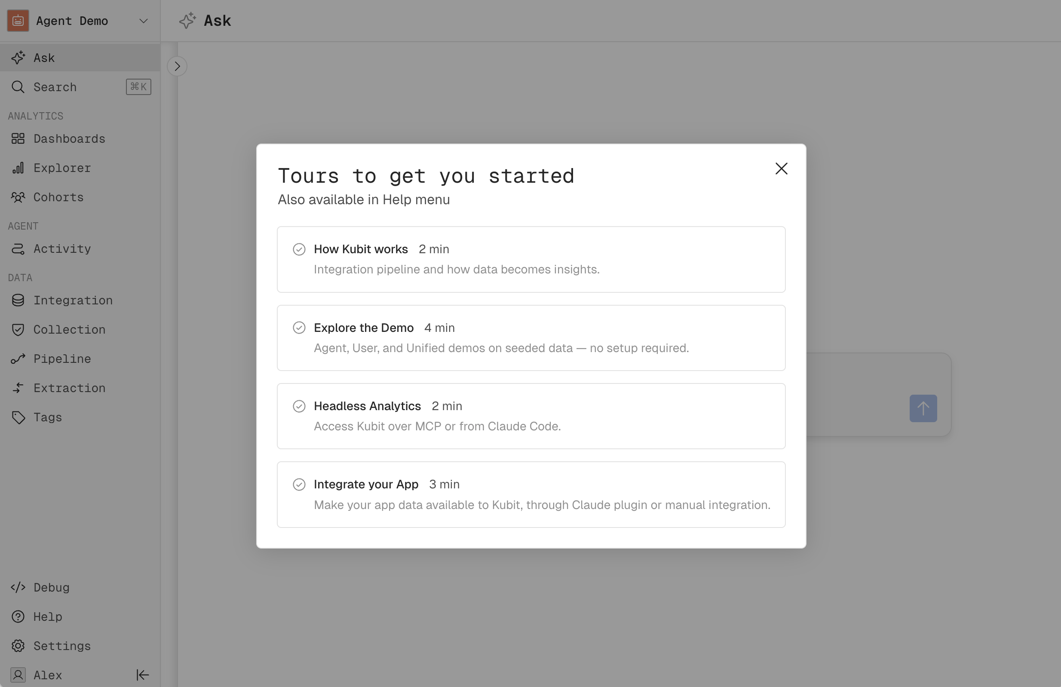Open Settings from the sidebar
Screen dimensions: 1061x687
point(80,646)
